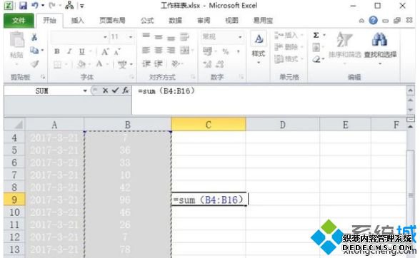The image size is (420, 258).
Task: Switch to the Page Layout (页面布局) tab
Action: (x=112, y=21)
